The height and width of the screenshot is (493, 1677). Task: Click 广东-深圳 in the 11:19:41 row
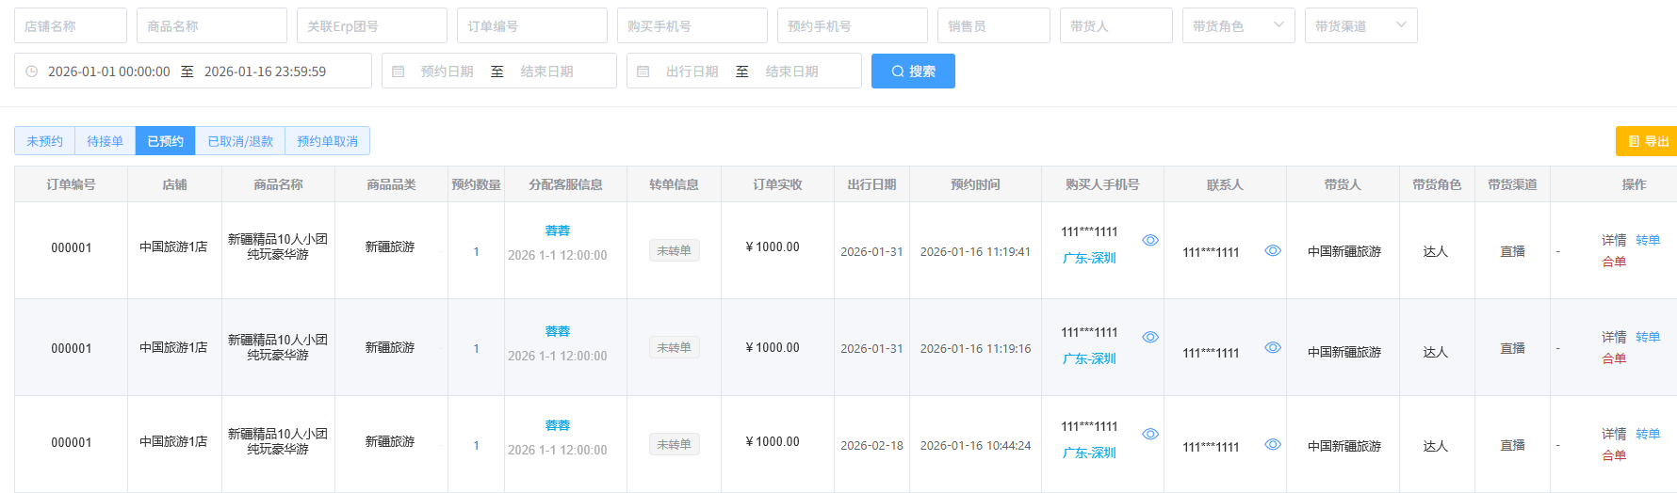(1089, 258)
